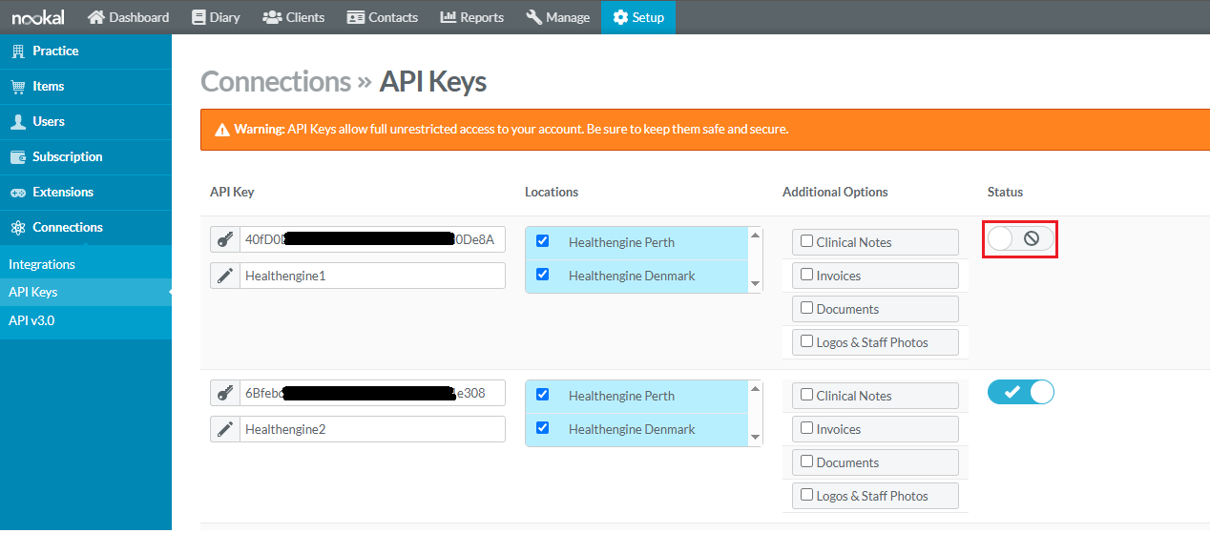Collapse the Connections sidebar menu
Viewport: 1210px width, 533px height.
click(x=67, y=227)
